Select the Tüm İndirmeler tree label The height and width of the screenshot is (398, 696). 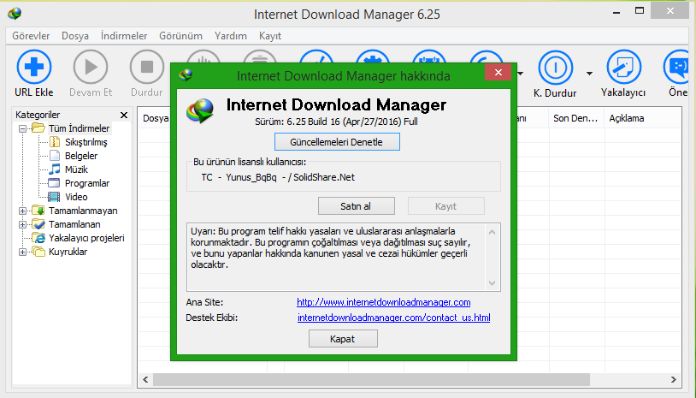click(x=79, y=128)
